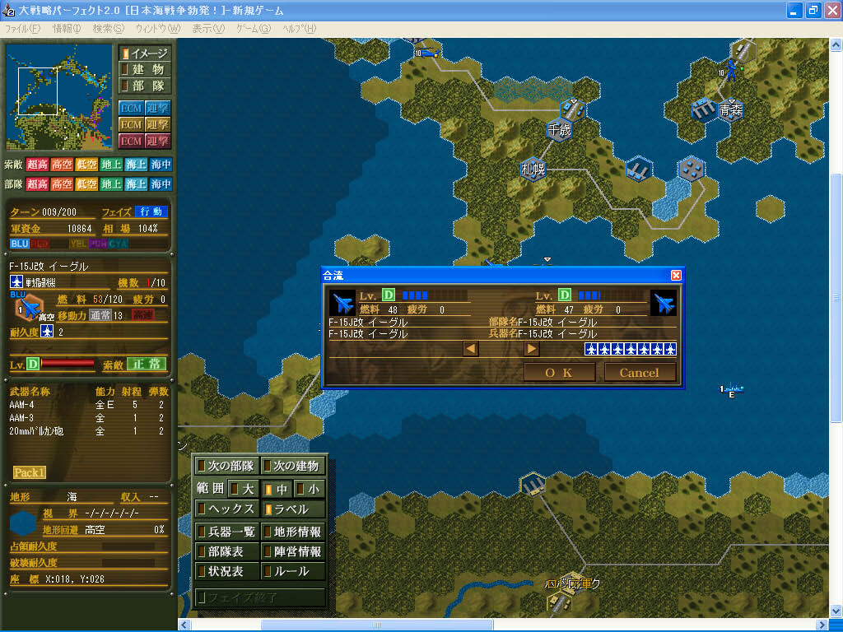The width and height of the screenshot is (843, 632).
Task: Confirm merge with OK button
Action: click(x=559, y=373)
